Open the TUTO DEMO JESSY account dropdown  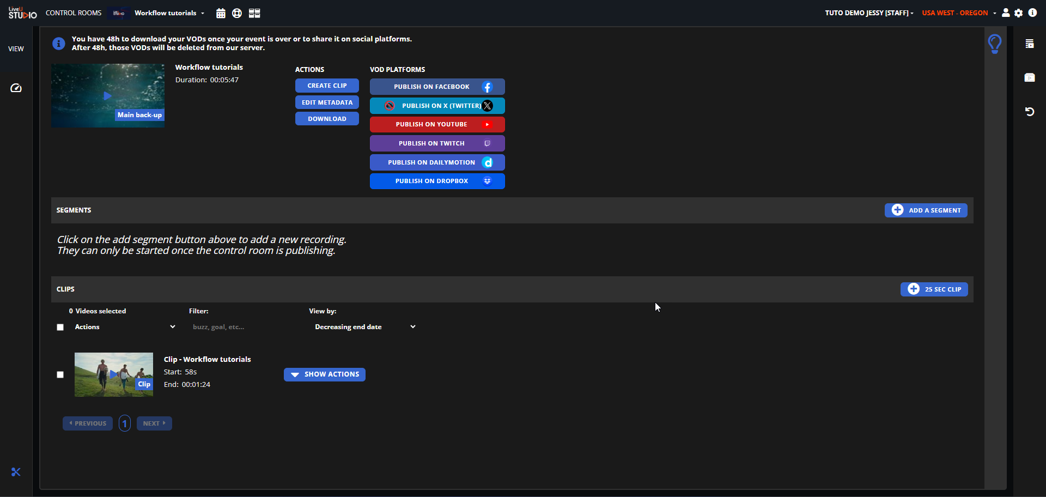pos(869,13)
